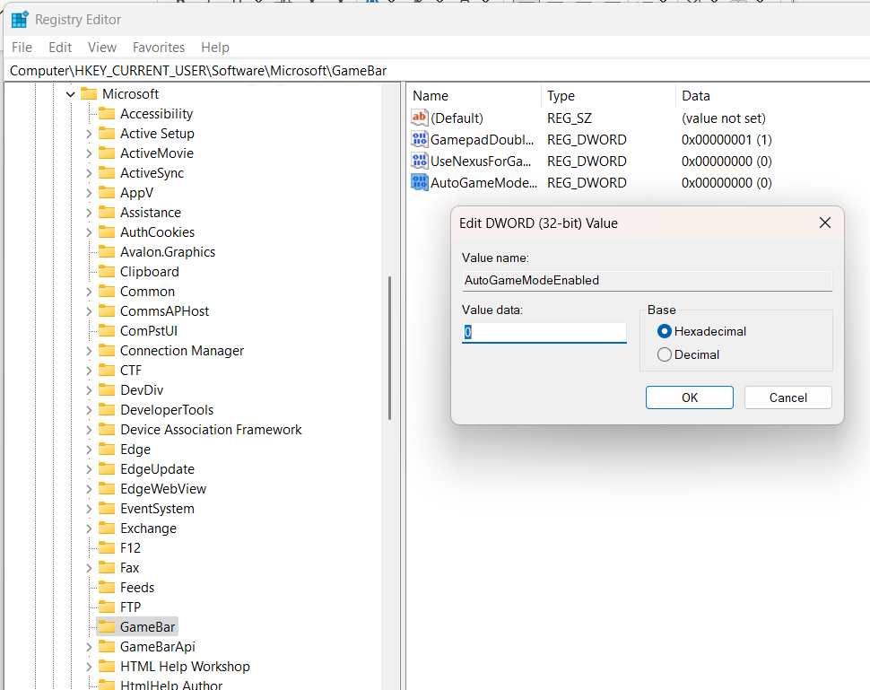Viewport: 870px width, 690px height.
Task: Open the Favorites menu
Action: (x=159, y=48)
